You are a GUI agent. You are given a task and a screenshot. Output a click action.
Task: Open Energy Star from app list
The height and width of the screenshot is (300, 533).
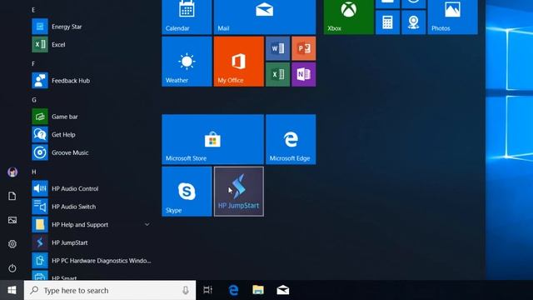click(x=92, y=27)
